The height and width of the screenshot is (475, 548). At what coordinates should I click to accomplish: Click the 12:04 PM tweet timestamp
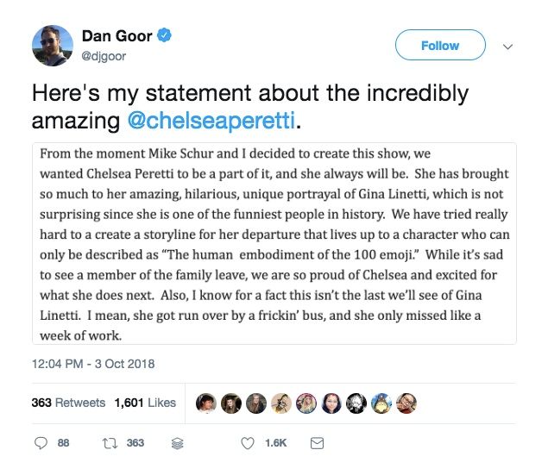point(93,364)
